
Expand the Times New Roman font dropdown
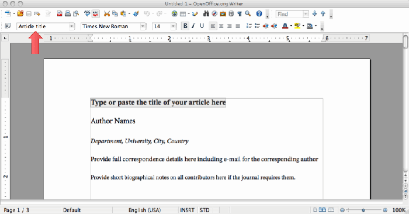pos(143,26)
